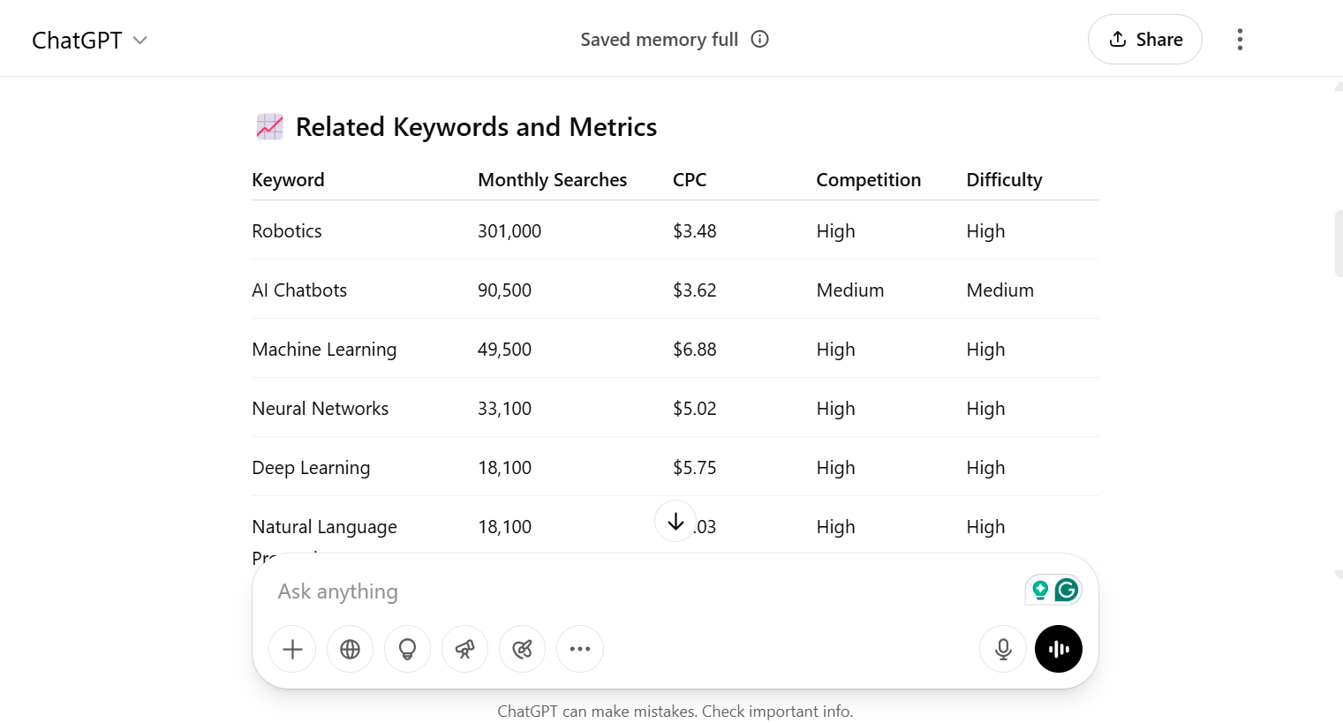1343x723 pixels.
Task: Click the dictate microphone icon
Action: click(x=1003, y=649)
